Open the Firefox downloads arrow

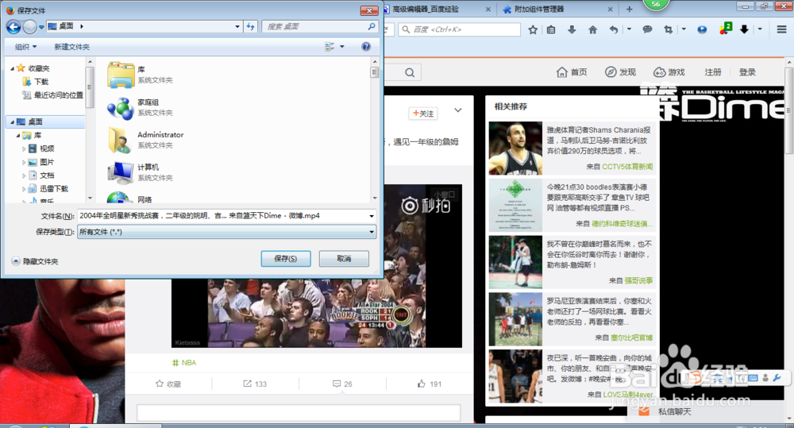(572, 30)
